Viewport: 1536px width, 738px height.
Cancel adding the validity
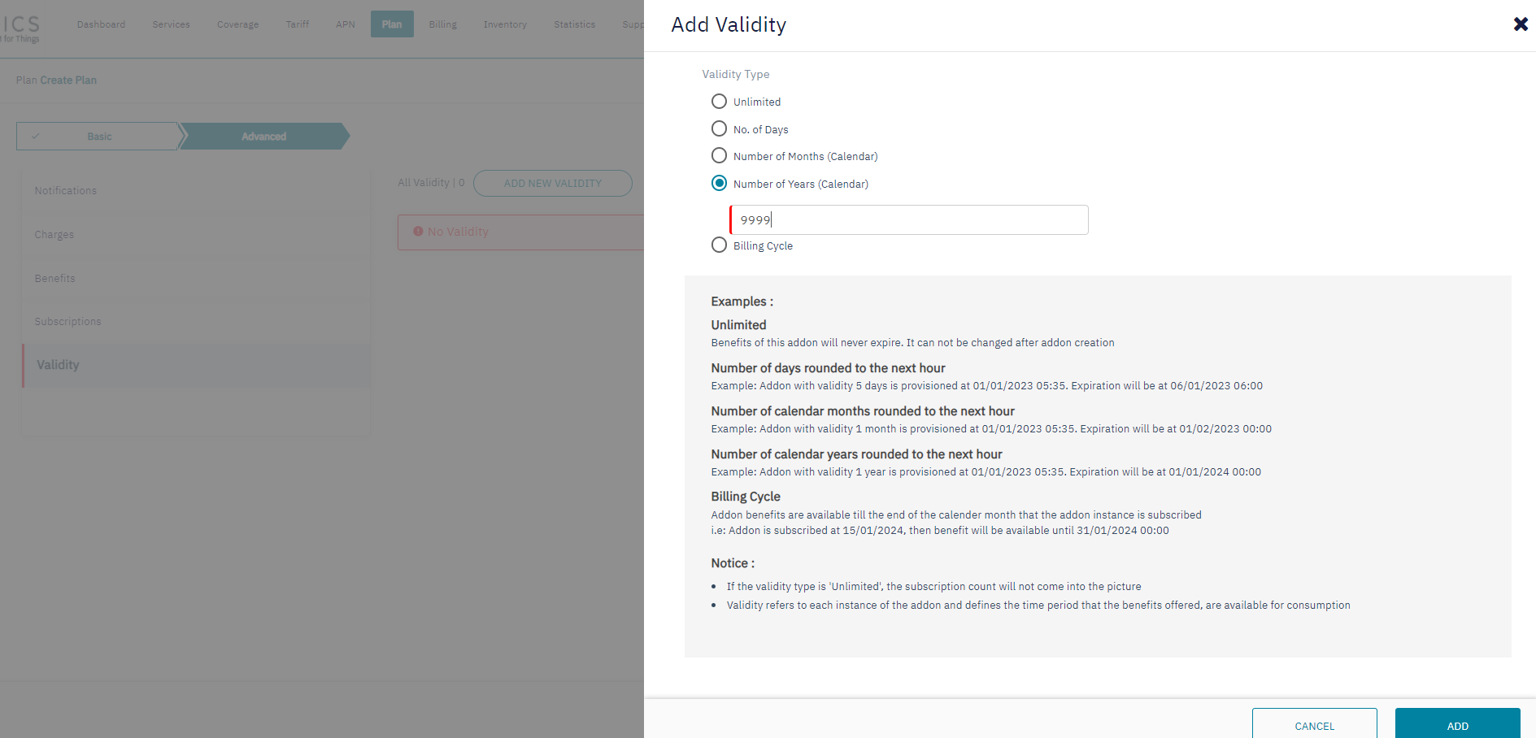tap(1314, 725)
